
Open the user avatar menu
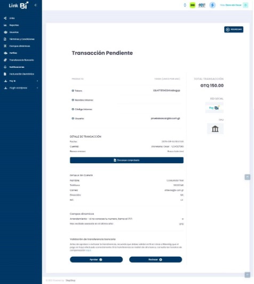click(x=245, y=5)
